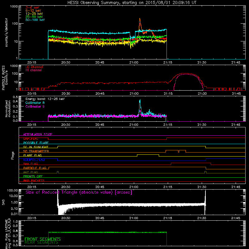Click the "0.8" y-axis value on livetime plot
Viewport: 249px width, 249px height.
coord(15,231)
